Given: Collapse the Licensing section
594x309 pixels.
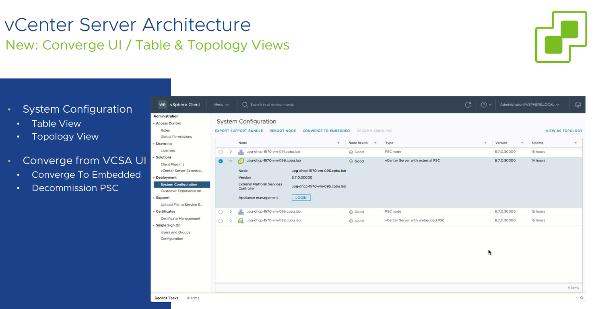Looking at the screenshot, I should [x=154, y=144].
